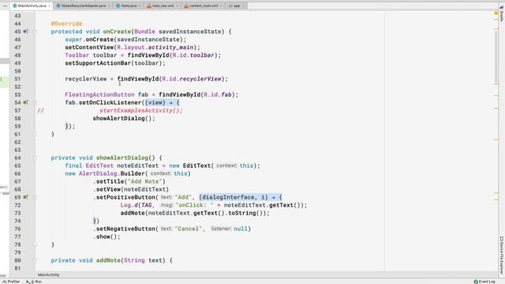Click the "Cancel" string literal
The image size is (505, 284).
tap(189, 229)
